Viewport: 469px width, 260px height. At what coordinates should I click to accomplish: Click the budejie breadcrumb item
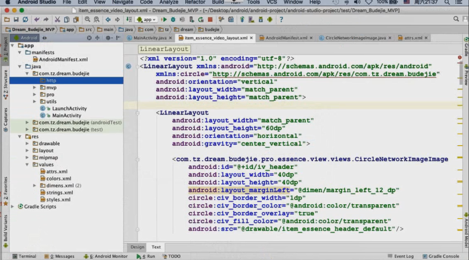point(209,29)
